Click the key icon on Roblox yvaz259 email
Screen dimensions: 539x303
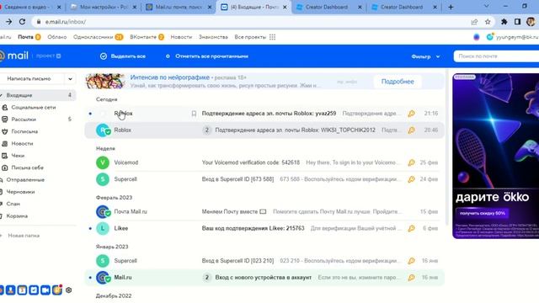pos(411,114)
